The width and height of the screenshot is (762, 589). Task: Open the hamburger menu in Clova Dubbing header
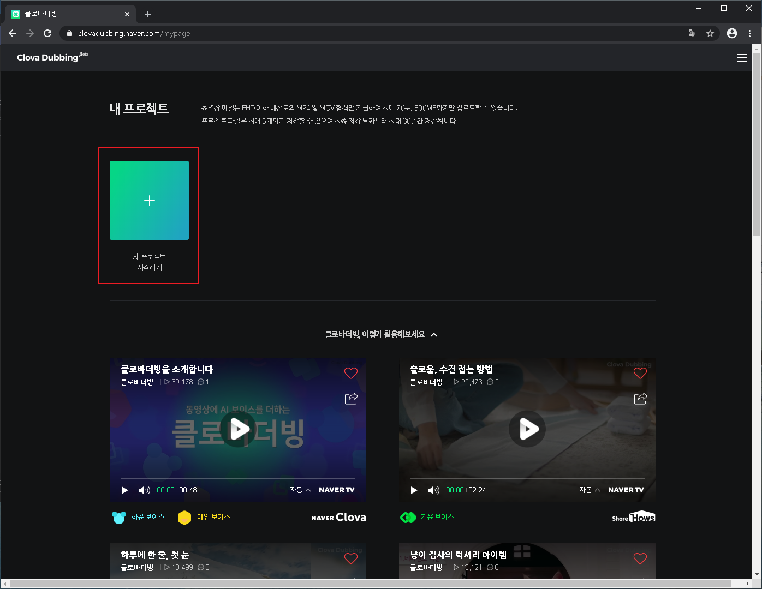pos(741,58)
